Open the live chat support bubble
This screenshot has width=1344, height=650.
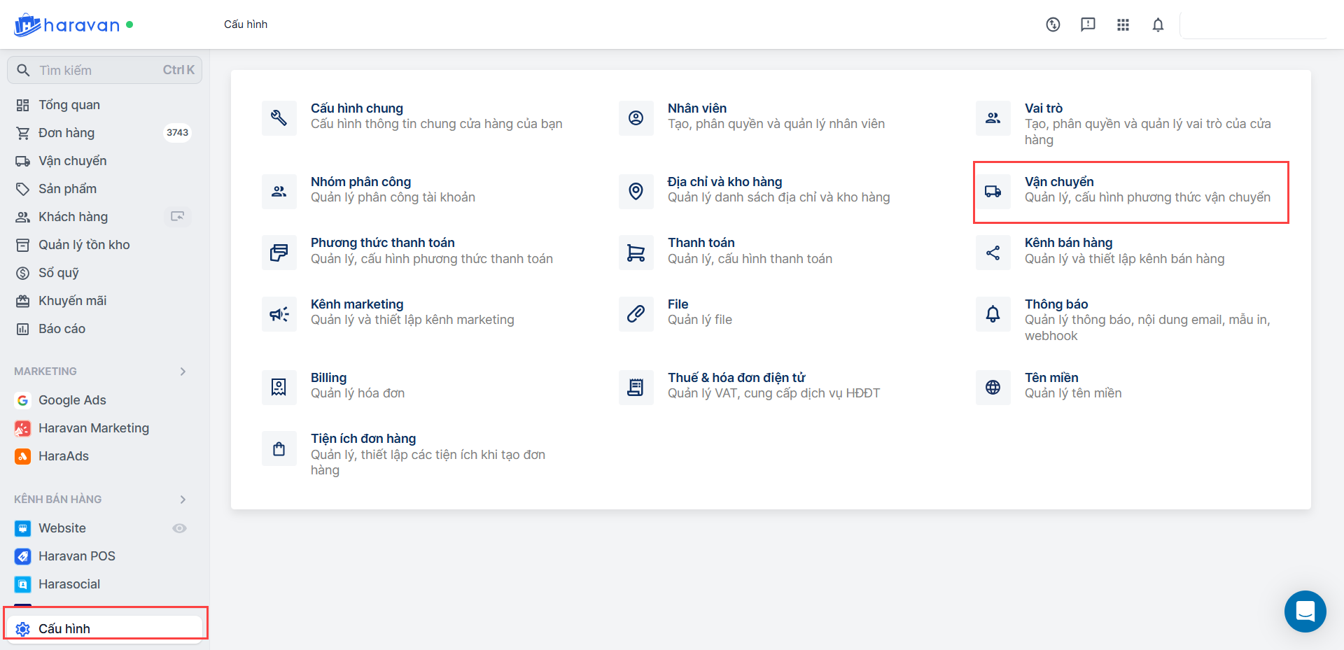[1305, 612]
